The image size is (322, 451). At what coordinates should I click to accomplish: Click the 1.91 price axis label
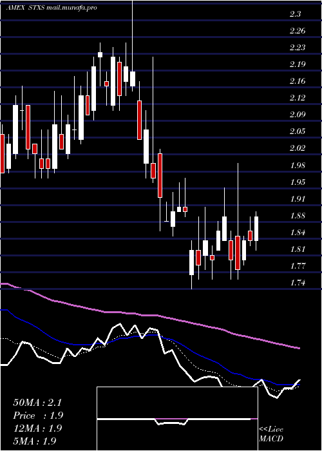click(298, 198)
